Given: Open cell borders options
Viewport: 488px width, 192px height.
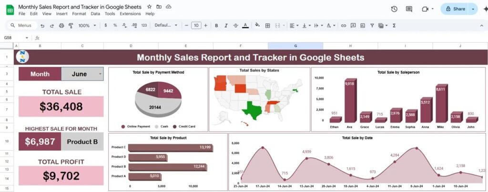Looking at the screenshot, I should pos(267,26).
